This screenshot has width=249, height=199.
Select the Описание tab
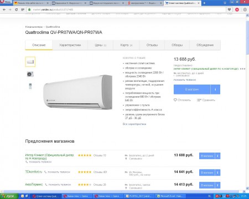click(39, 45)
